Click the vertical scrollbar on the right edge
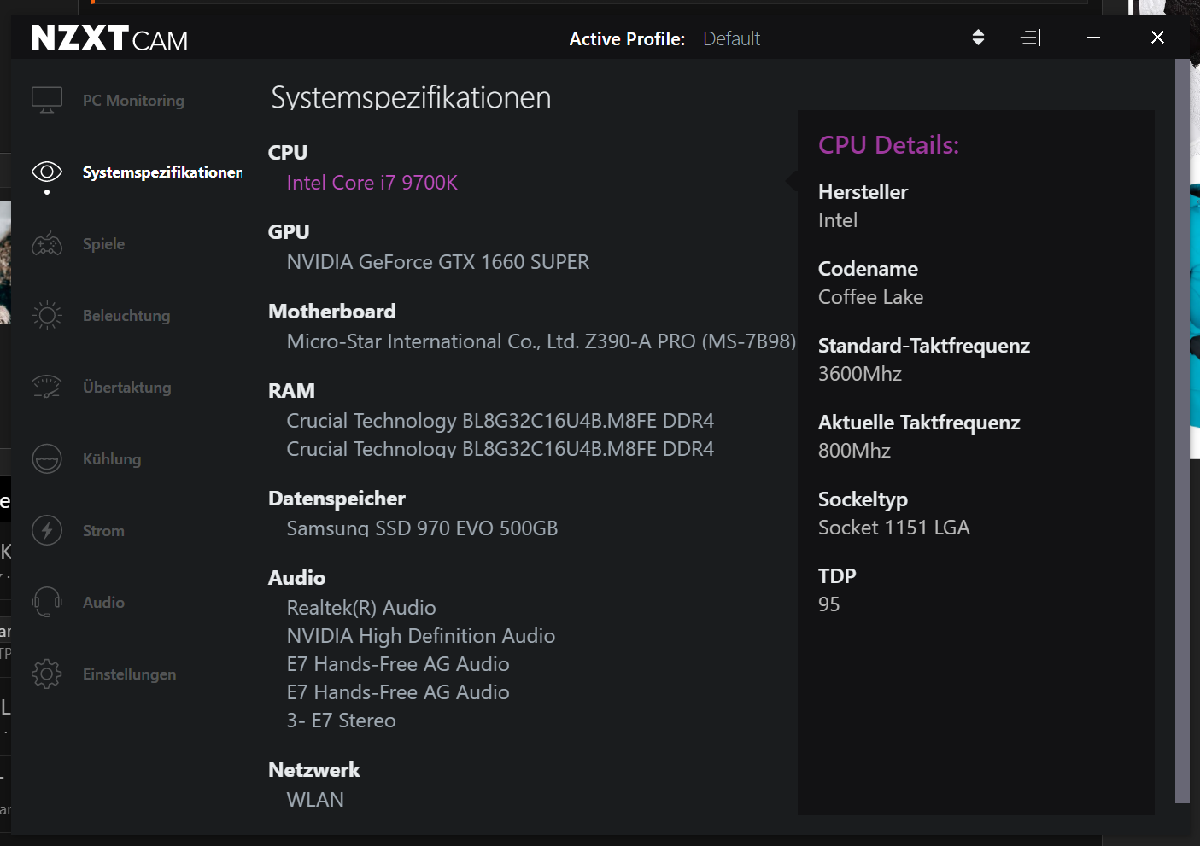The height and width of the screenshot is (846, 1200). click(x=1182, y=427)
